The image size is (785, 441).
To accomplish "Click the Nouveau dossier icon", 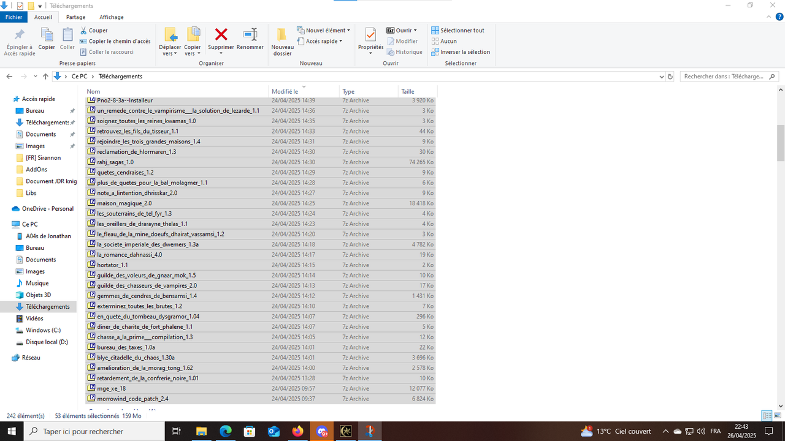I will pos(282,34).
